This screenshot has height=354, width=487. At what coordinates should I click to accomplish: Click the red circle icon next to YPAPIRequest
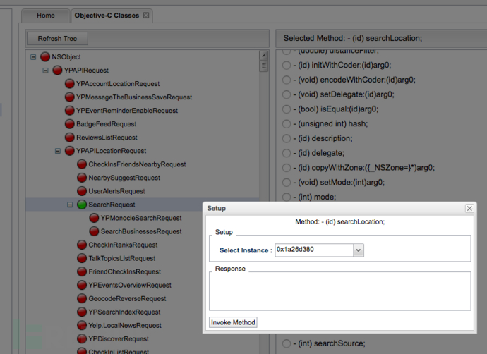57,70
